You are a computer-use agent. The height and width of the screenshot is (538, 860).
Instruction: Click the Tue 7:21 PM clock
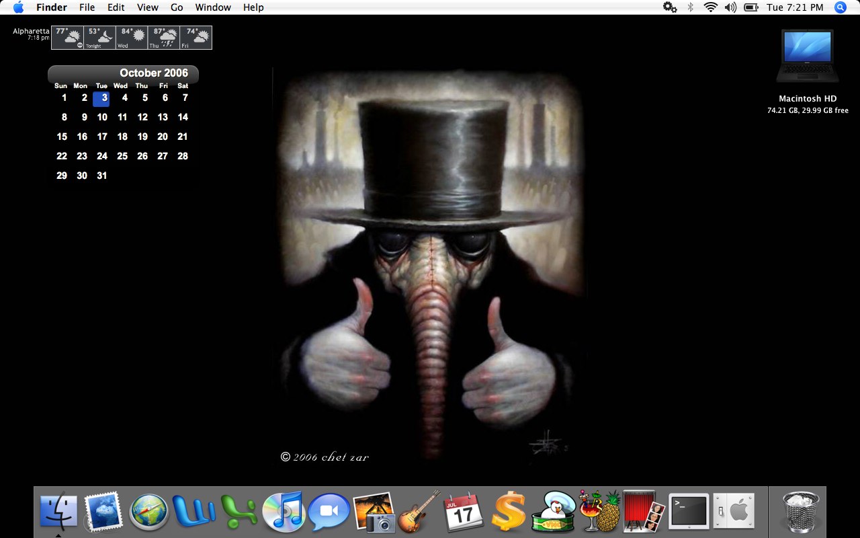click(795, 7)
